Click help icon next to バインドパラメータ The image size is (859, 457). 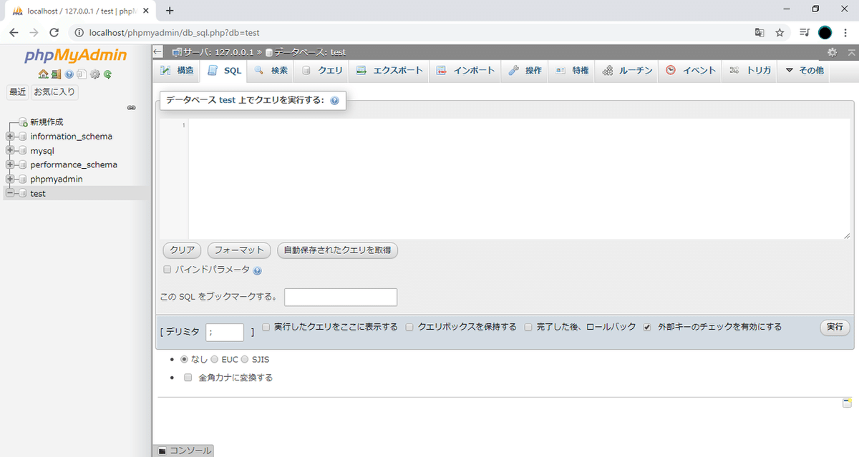pyautogui.click(x=258, y=270)
